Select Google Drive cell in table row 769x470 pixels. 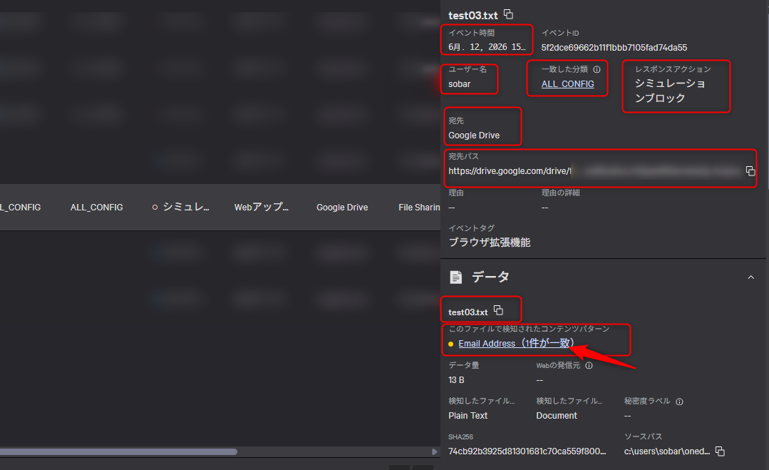coord(342,208)
